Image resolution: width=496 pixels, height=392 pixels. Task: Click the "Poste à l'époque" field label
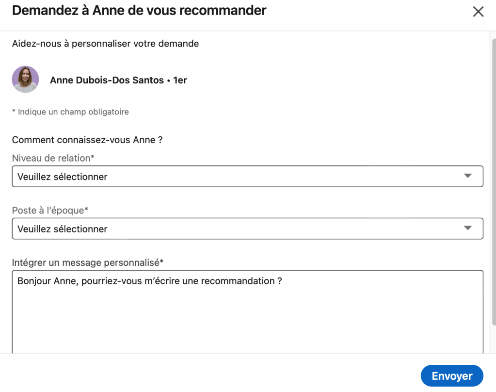(x=50, y=211)
